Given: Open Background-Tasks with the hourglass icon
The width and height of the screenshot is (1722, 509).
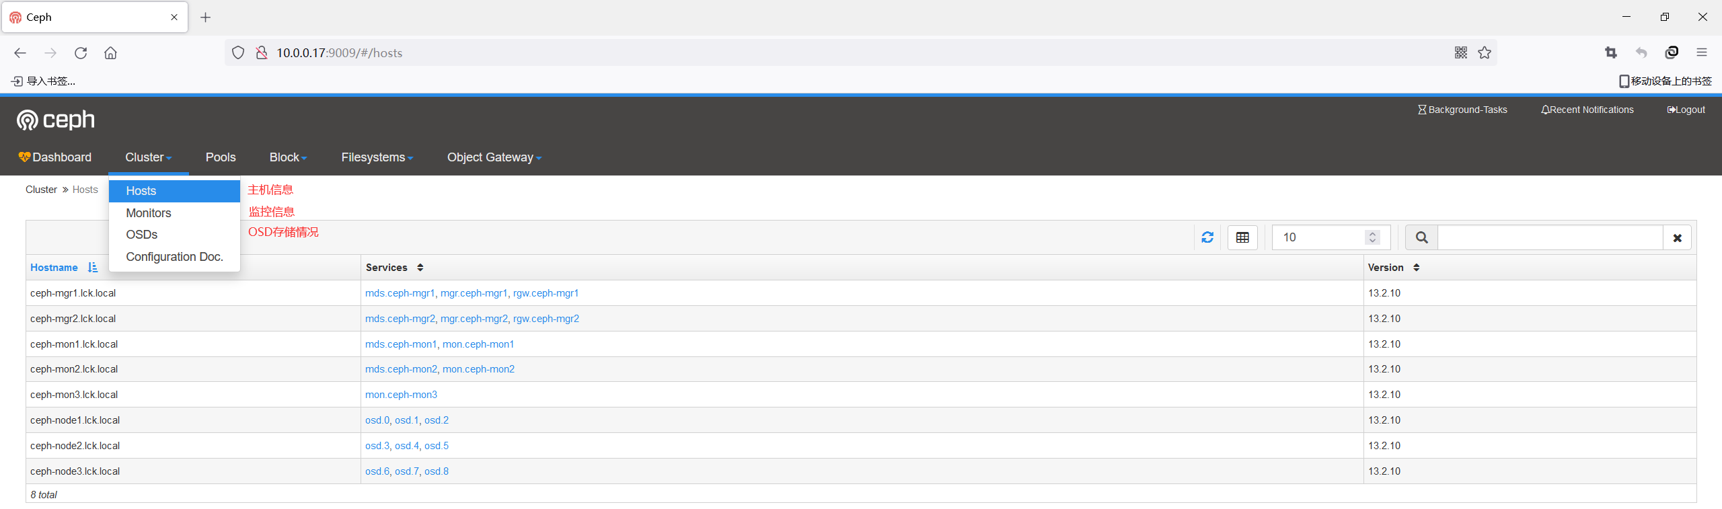Looking at the screenshot, I should pyautogui.click(x=1462, y=110).
